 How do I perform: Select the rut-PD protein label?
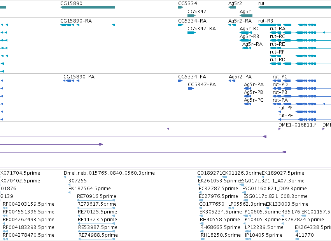tap(280, 85)
